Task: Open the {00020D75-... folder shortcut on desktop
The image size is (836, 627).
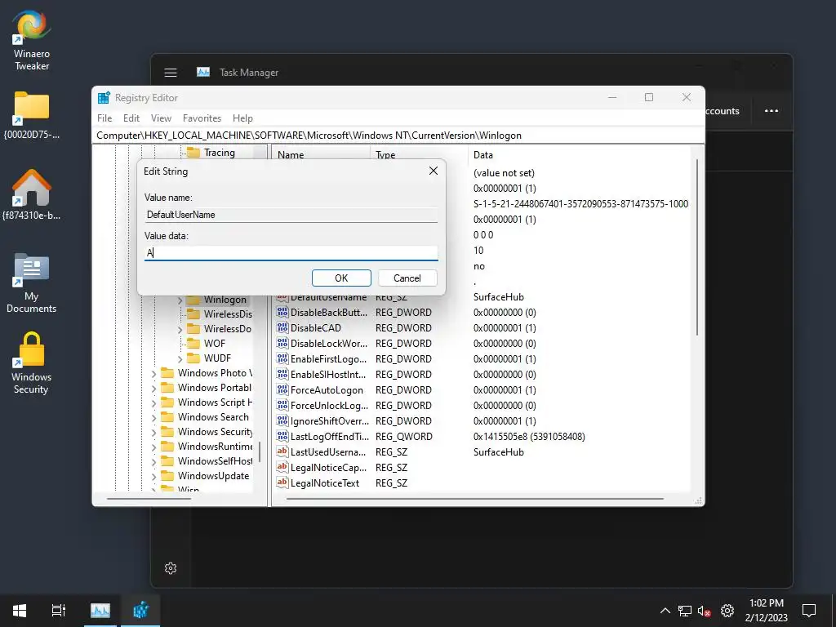Action: coord(32,114)
